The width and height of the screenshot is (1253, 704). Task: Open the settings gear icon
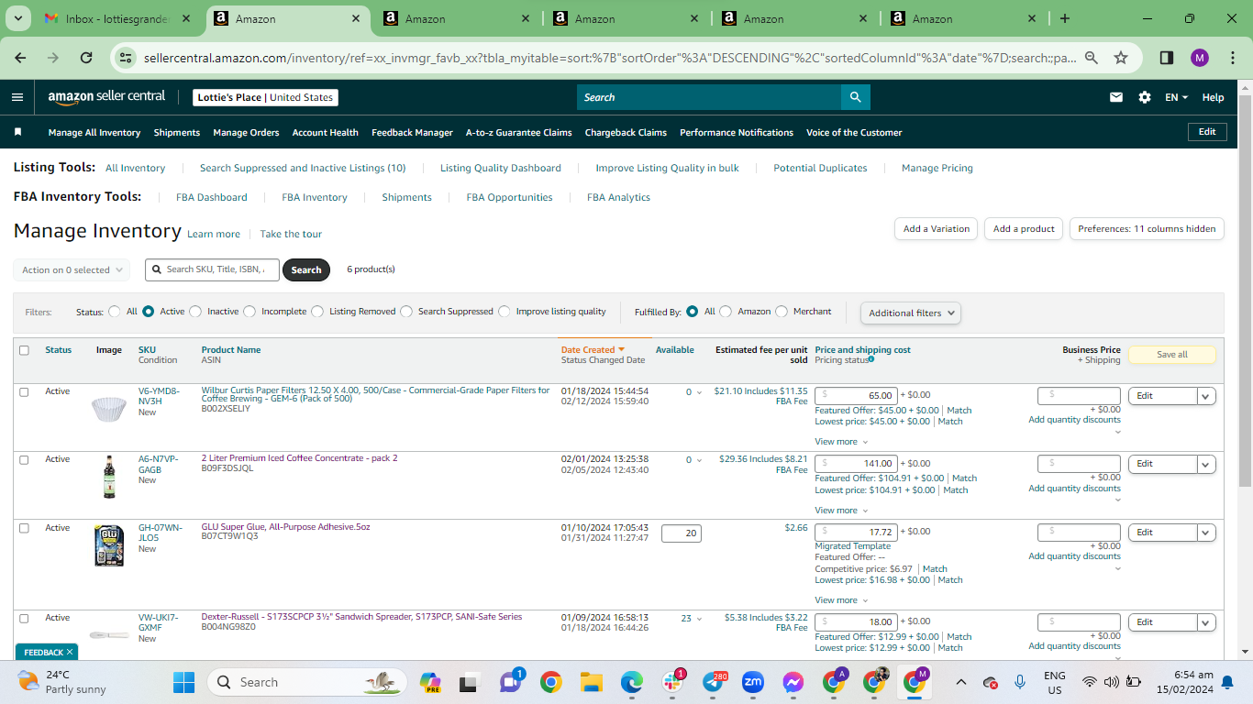pos(1145,97)
